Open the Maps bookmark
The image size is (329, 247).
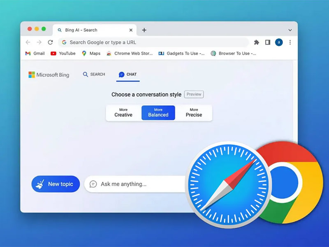[91, 54]
